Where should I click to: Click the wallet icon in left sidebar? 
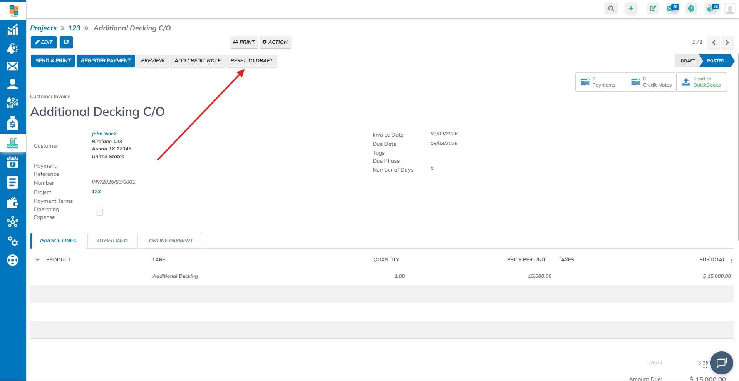[x=13, y=202]
